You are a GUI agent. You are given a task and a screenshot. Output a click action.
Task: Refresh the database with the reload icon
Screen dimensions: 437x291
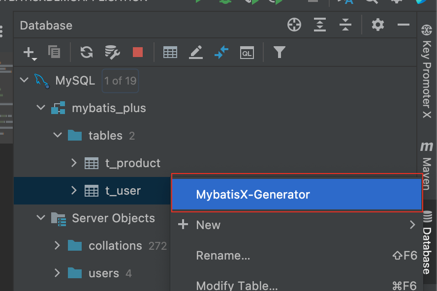[87, 52]
